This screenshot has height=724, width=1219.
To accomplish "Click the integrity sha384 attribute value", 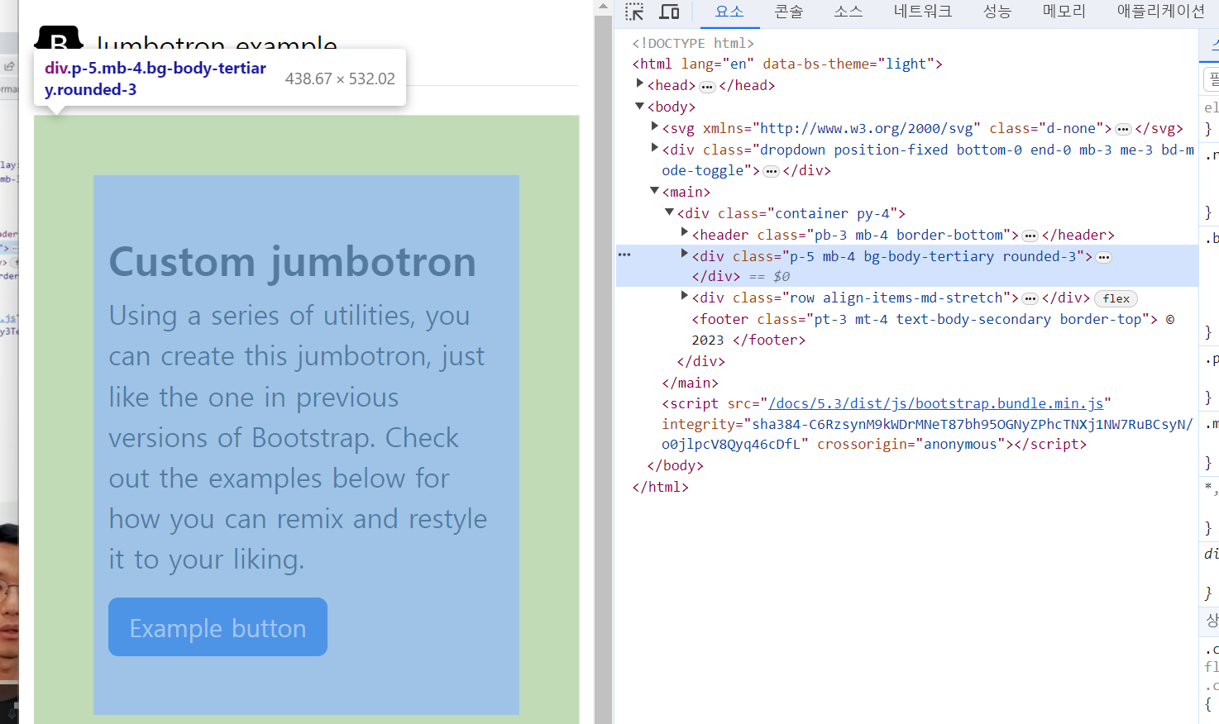I will (x=927, y=434).
